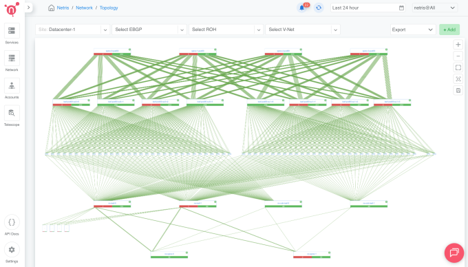Screen dimensions: 468x267
Task: Open the Select ROH dropdown
Action: [226, 30]
